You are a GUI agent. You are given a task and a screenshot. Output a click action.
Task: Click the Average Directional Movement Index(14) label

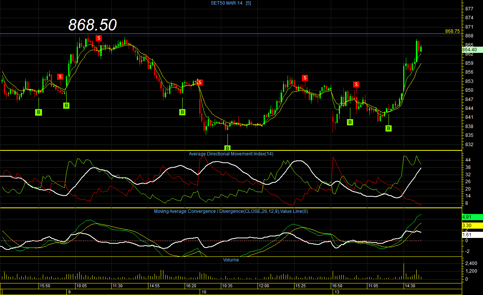pyautogui.click(x=231, y=154)
